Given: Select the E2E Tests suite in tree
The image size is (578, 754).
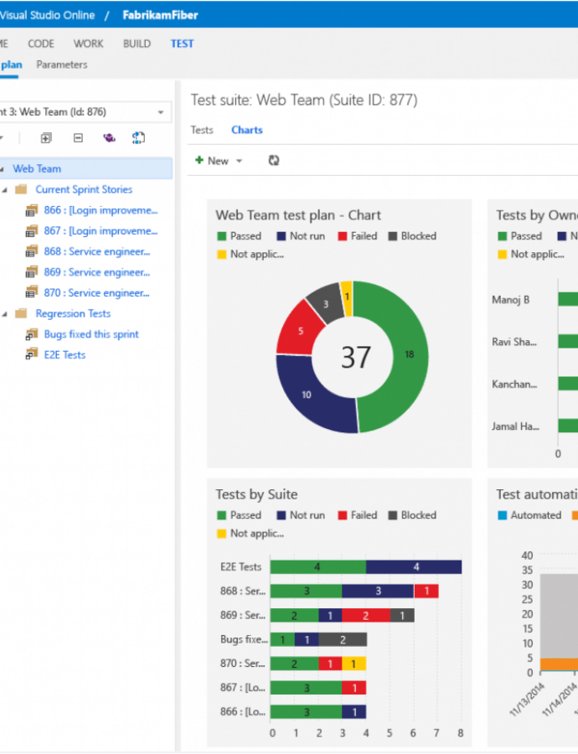Looking at the screenshot, I should pos(65,355).
